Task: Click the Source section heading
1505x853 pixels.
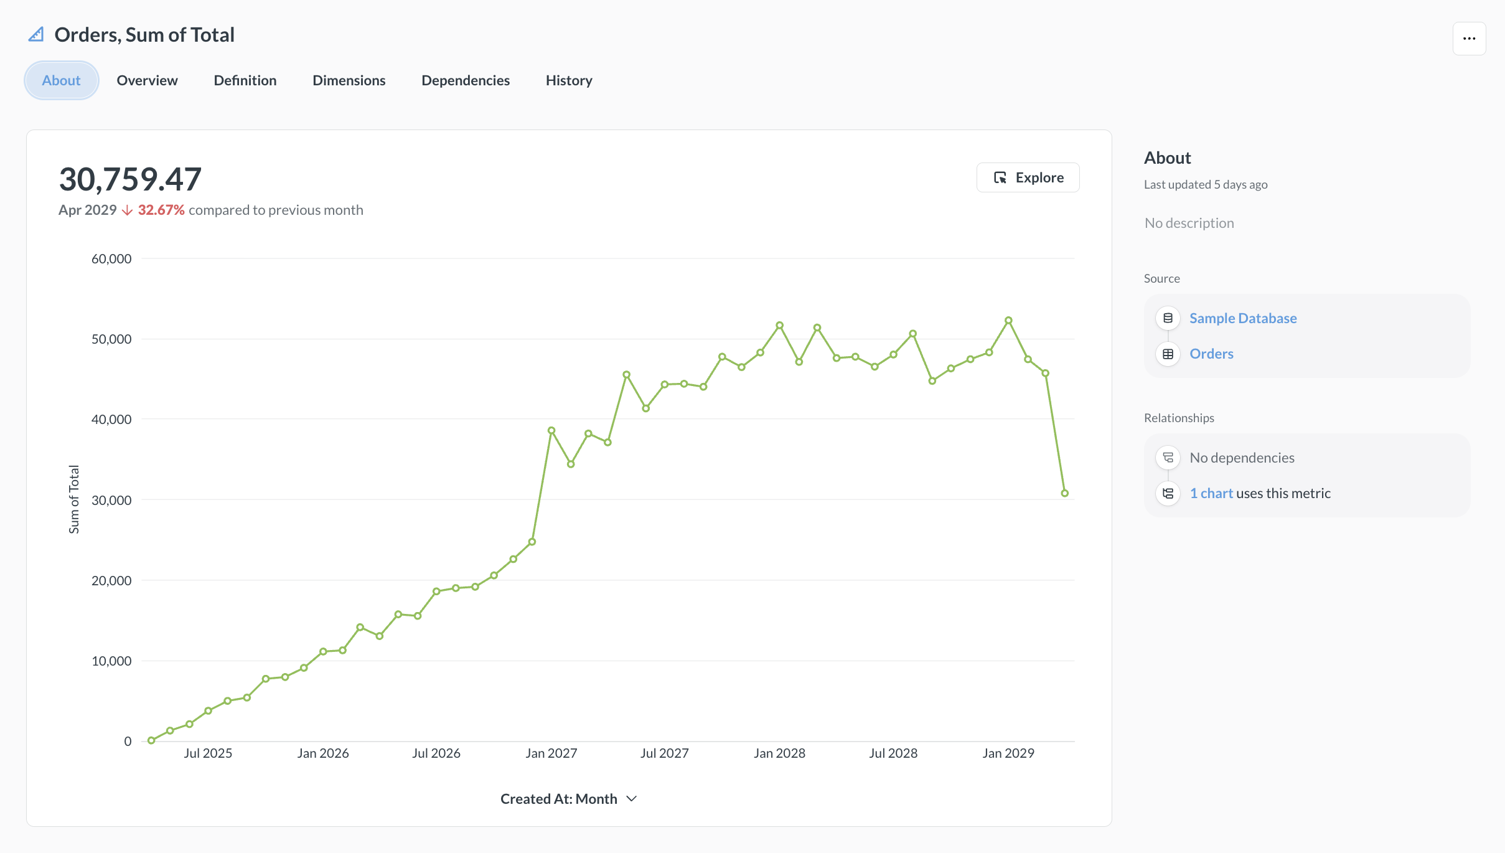Action: (1161, 278)
